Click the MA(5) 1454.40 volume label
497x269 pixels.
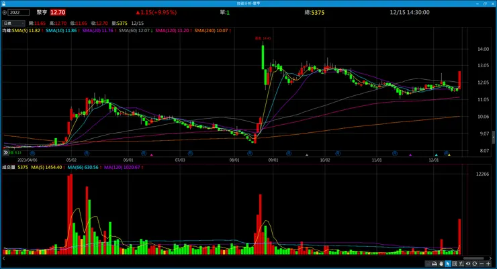(48, 168)
